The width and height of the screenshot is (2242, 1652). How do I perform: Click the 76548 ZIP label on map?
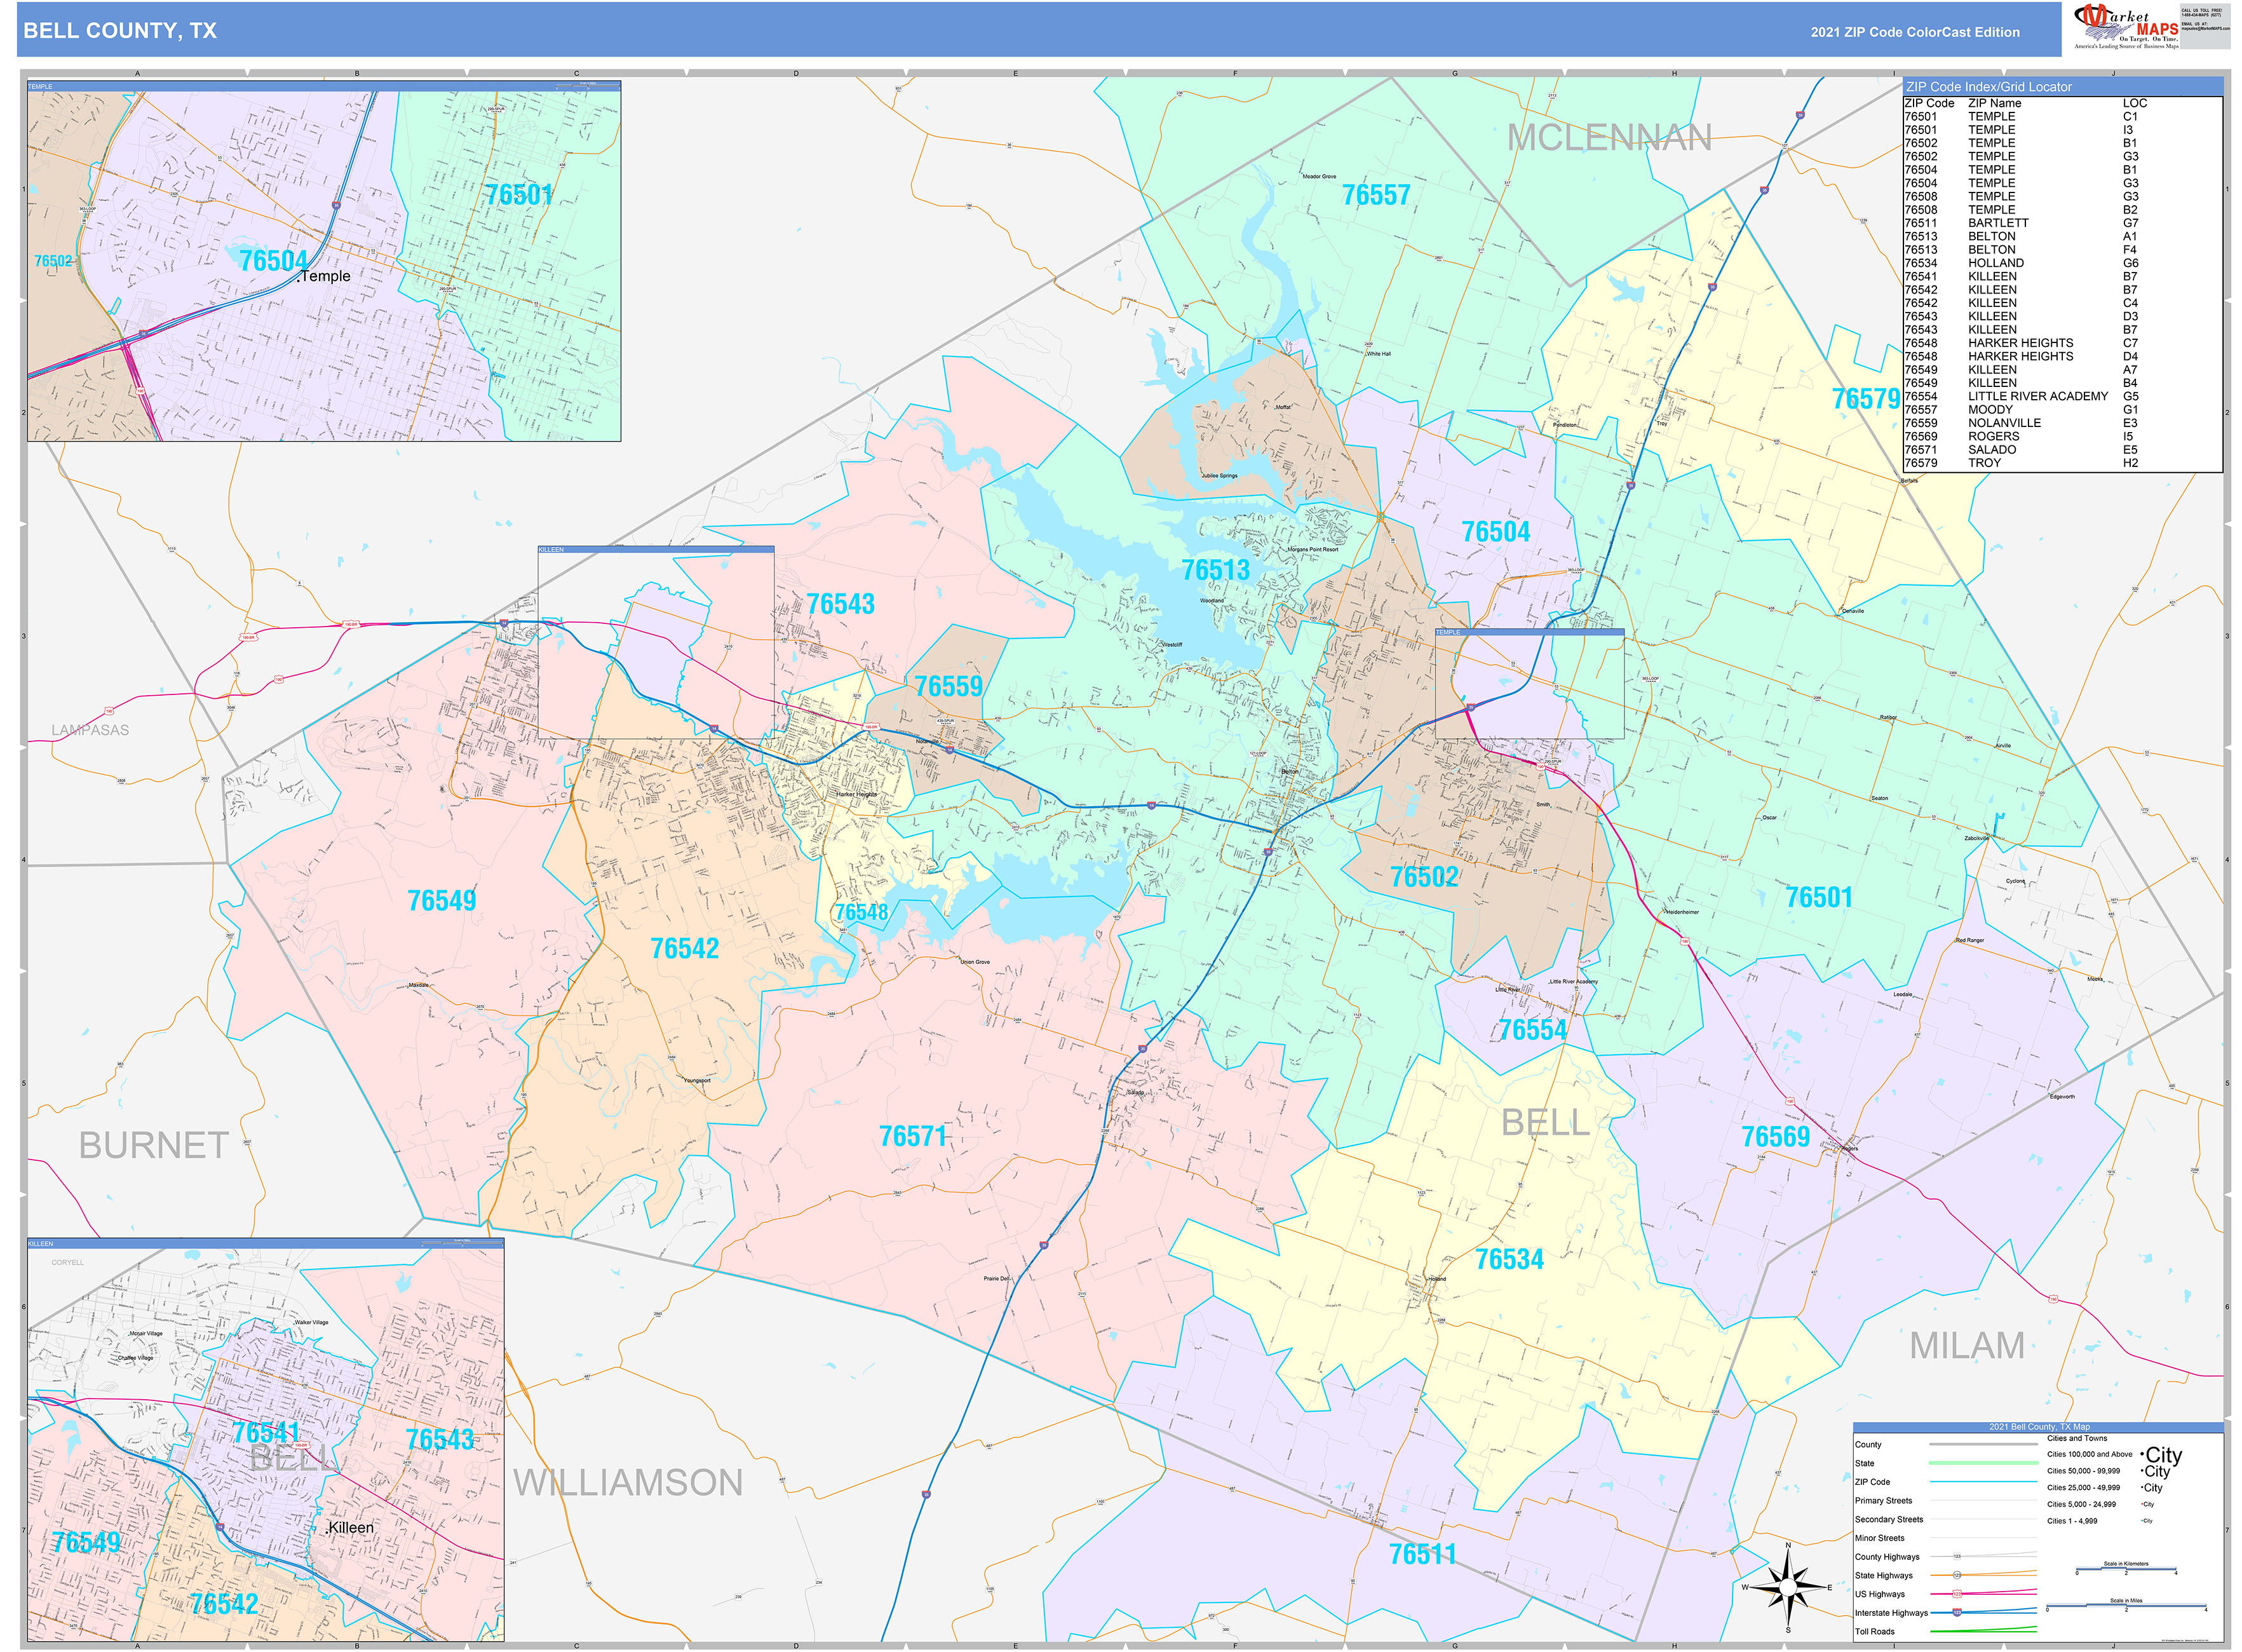pos(861,912)
